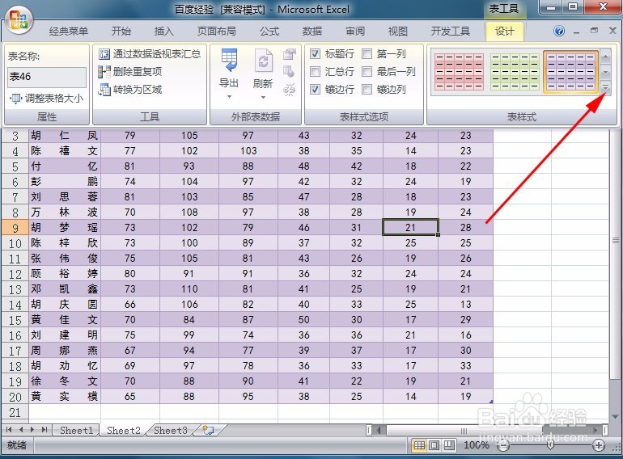Apply the green table style swatch
This screenshot has height=459, width=623.
point(515,72)
